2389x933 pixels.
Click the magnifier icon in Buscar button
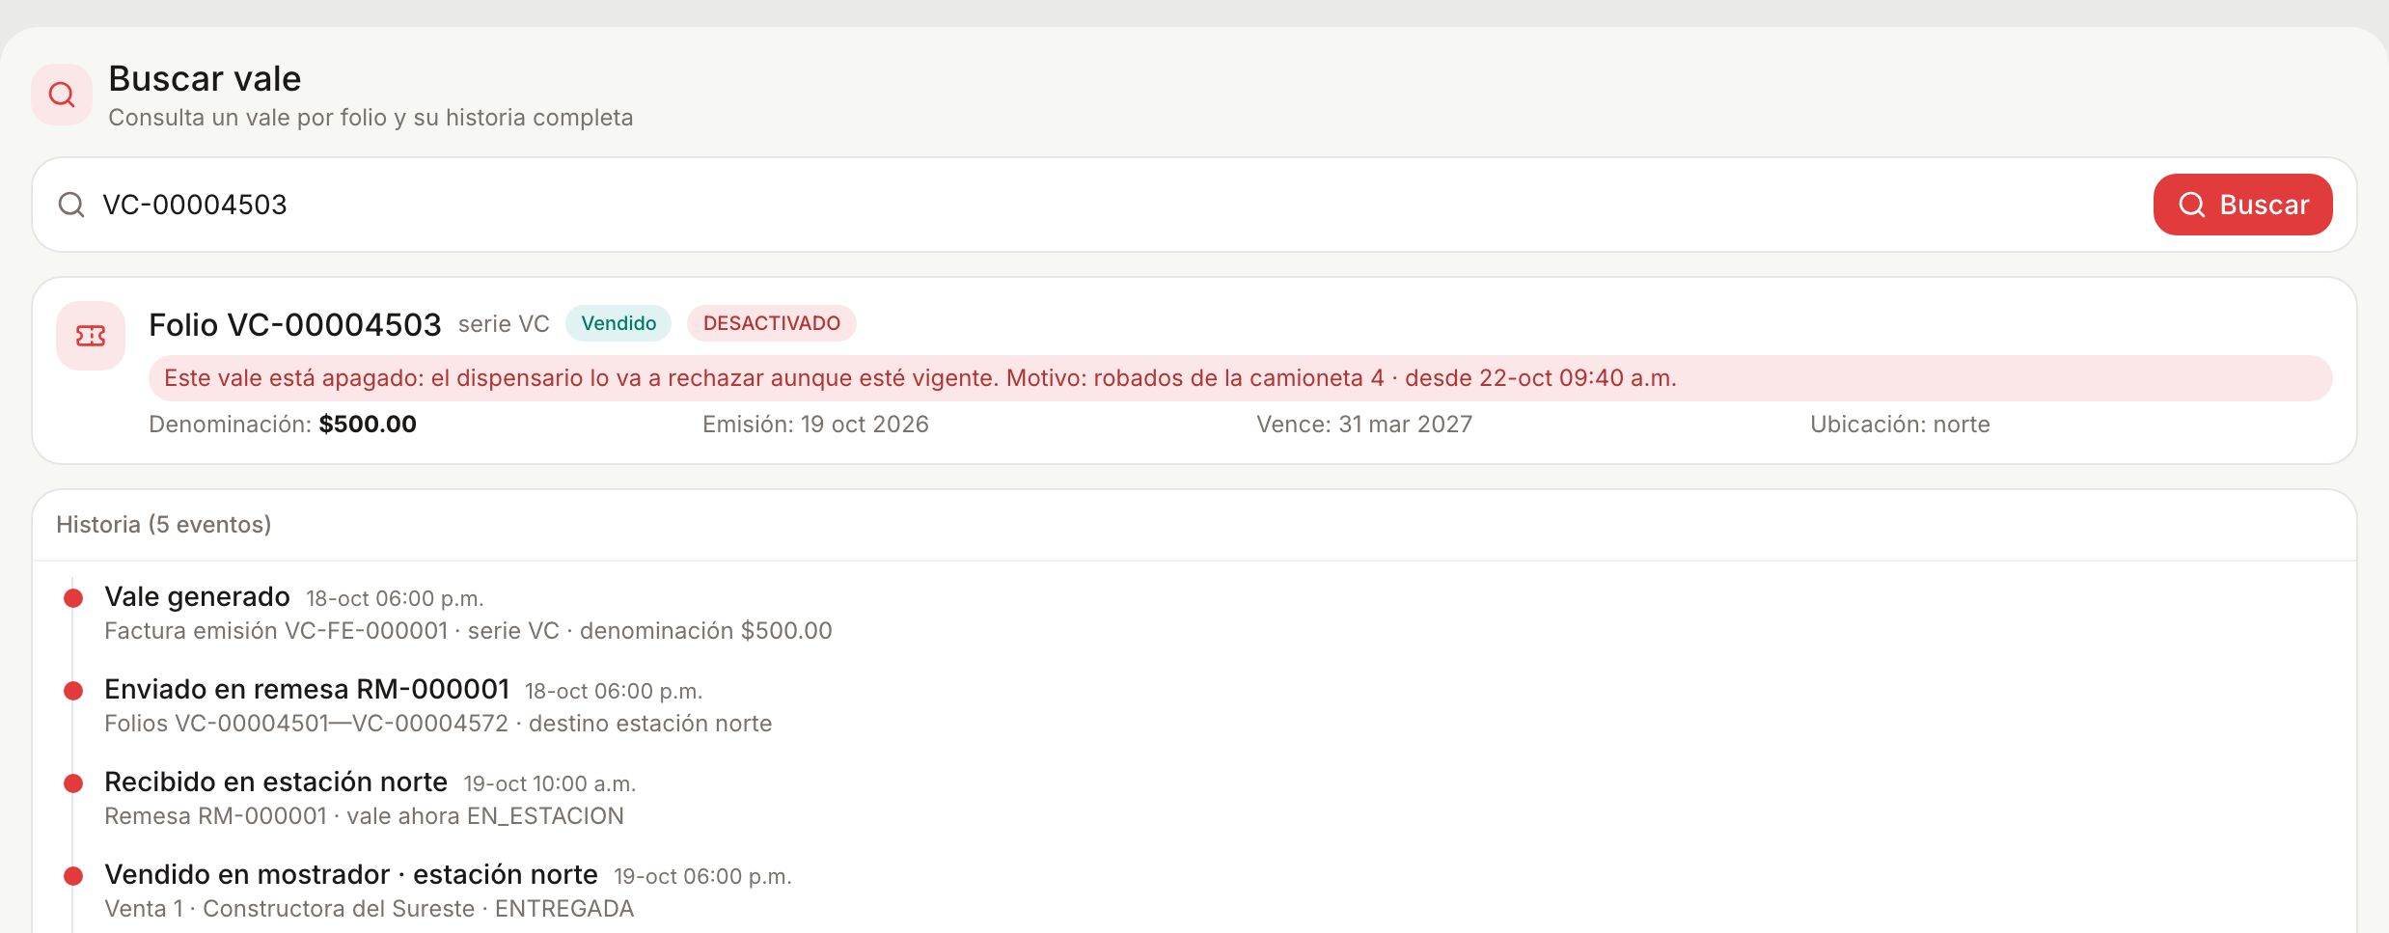2192,205
